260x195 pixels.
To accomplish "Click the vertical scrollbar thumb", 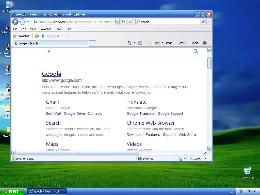I will 209,63.
